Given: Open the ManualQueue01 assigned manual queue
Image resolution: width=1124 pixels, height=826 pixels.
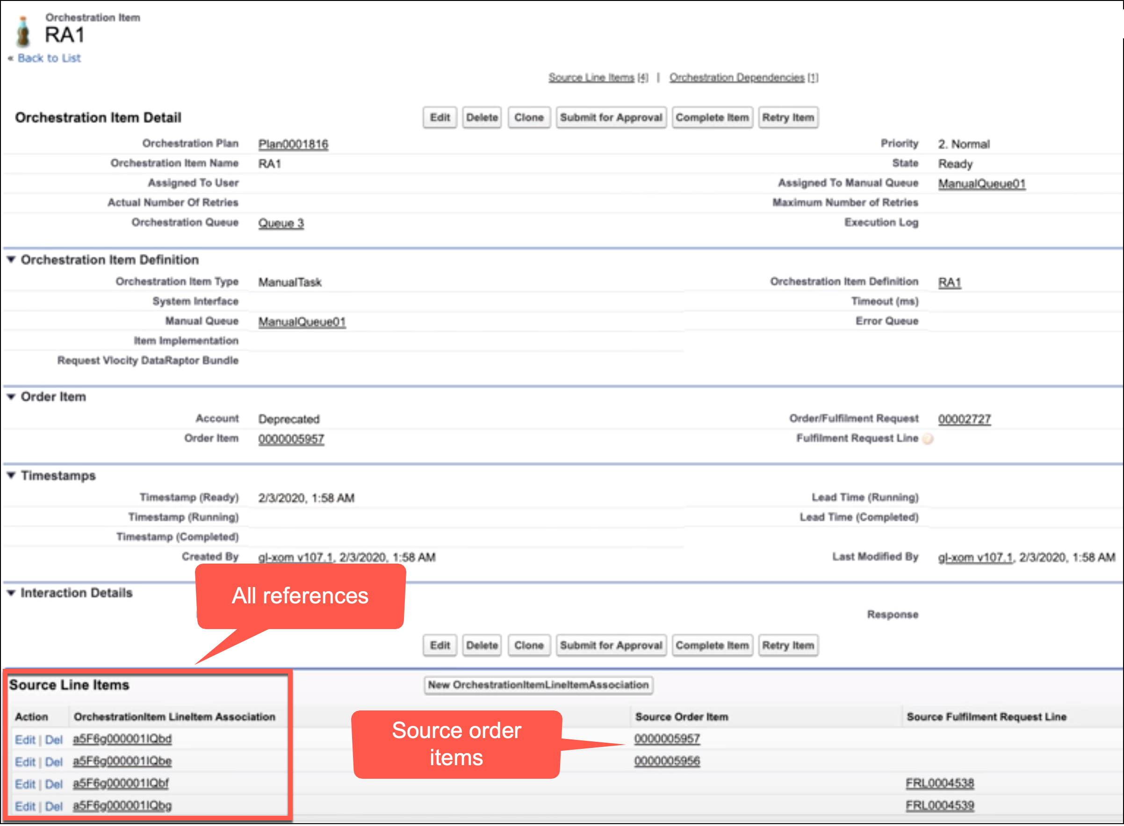Looking at the screenshot, I should [981, 183].
